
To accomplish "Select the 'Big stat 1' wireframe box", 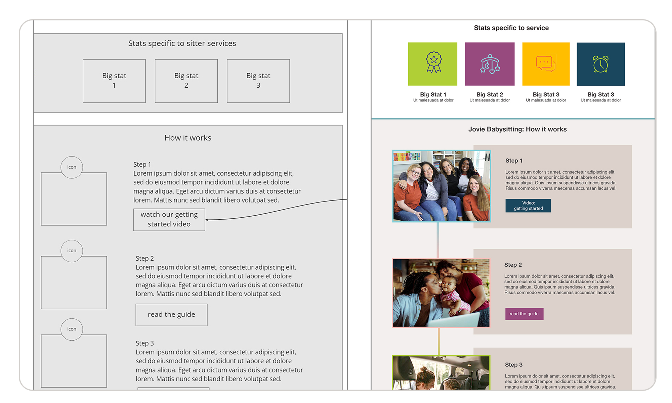I will point(114,81).
